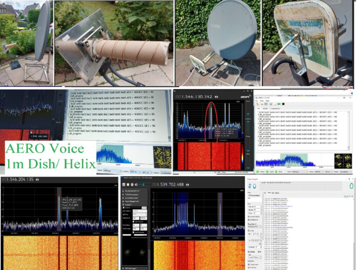The height and width of the screenshot is (270, 359).
Task: Open the Speed dropdown in the JAERO status bar
Action: point(300,171)
